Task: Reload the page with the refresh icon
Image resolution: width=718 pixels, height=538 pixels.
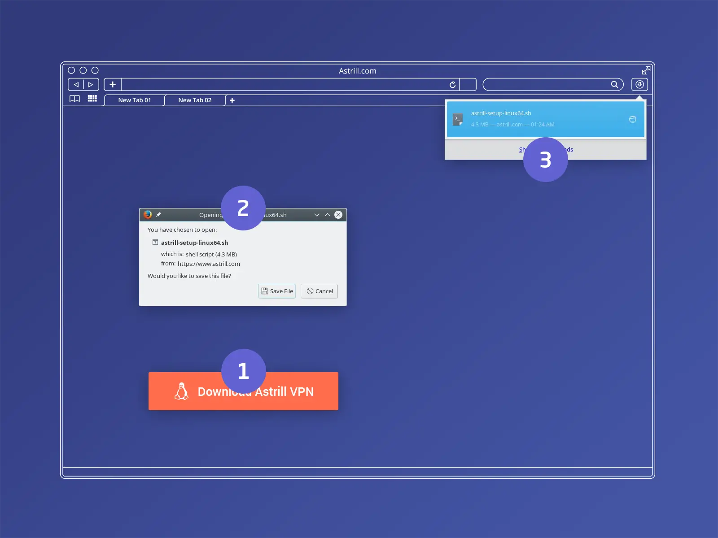Action: [x=453, y=84]
